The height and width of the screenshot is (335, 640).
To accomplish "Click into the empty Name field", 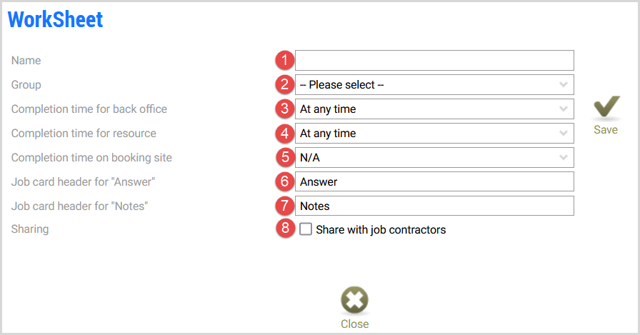I will (434, 61).
